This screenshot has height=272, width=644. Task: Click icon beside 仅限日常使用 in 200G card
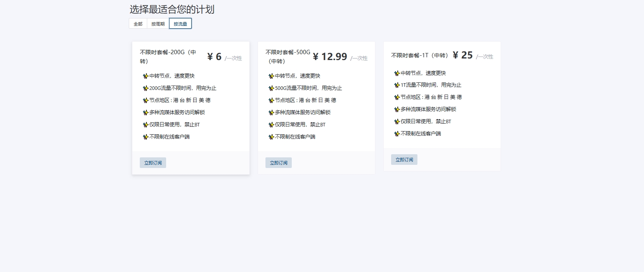tap(146, 125)
